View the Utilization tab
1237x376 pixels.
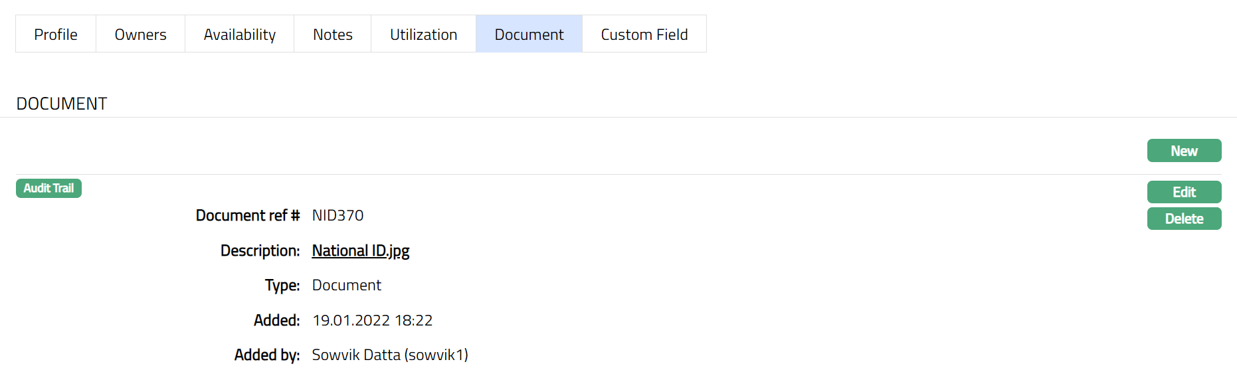click(x=423, y=35)
